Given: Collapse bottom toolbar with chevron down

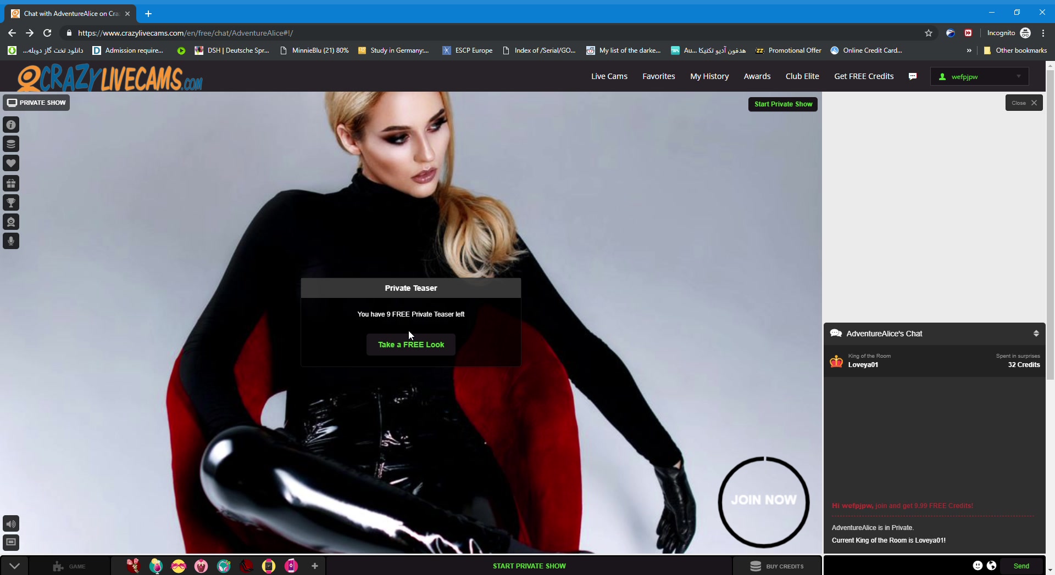Looking at the screenshot, I should point(14,566).
